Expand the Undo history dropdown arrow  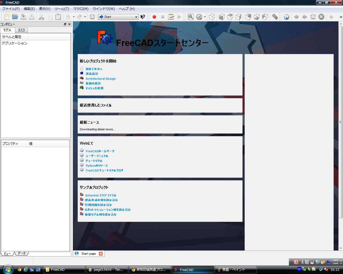point(74,17)
